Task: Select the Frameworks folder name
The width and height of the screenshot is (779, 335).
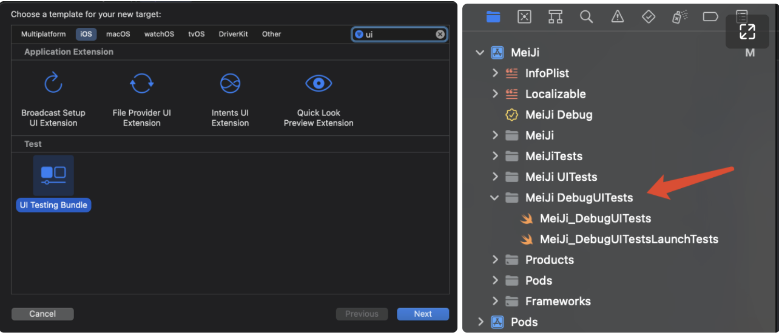Action: click(558, 301)
